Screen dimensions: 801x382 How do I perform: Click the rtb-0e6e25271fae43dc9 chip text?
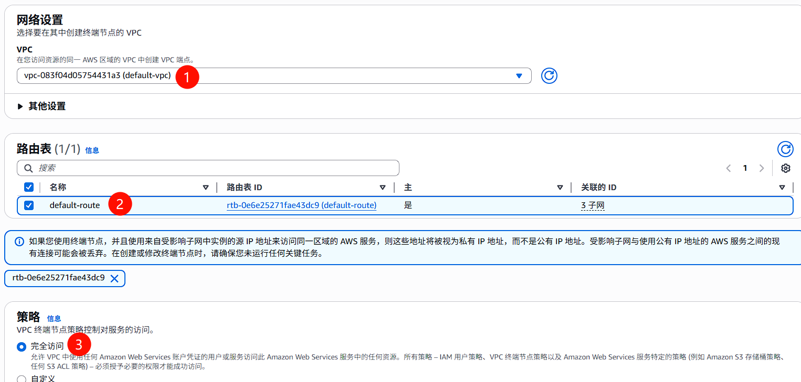coord(58,278)
